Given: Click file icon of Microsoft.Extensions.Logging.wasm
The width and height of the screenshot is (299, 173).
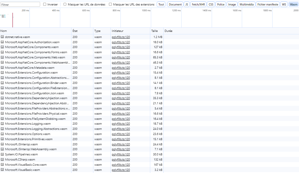Looking at the screenshot, I should click(2, 123).
